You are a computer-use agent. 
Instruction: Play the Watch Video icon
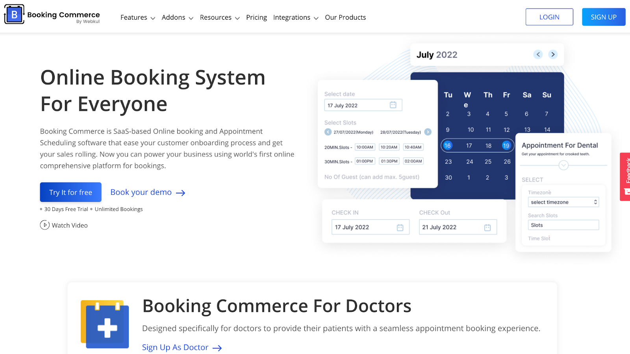(x=44, y=225)
